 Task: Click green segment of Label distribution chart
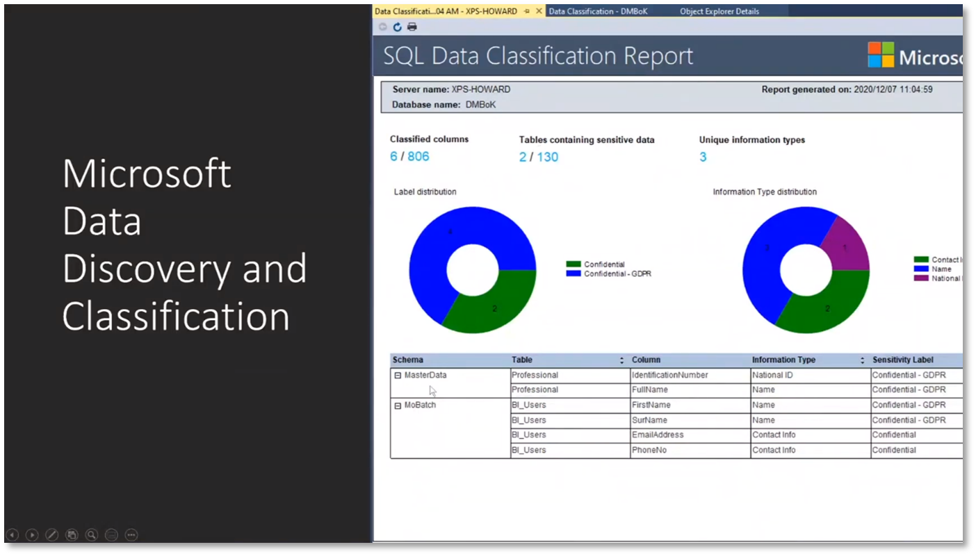tap(495, 308)
